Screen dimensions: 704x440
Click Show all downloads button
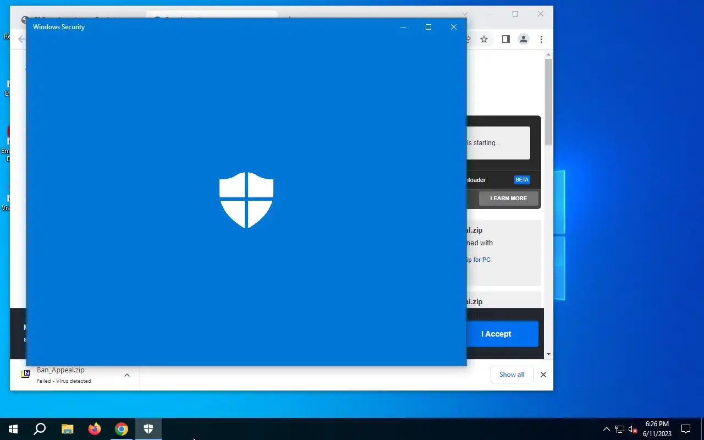[512, 375]
